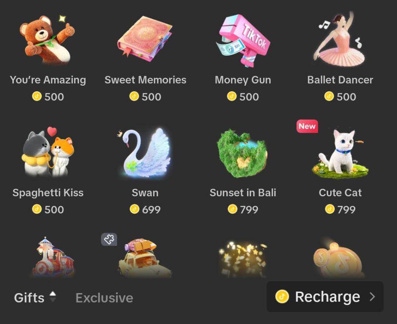Viewport: 397px width, 324px height.
Task: Pick the golden sparkle confetti gift
Action: coord(243,259)
